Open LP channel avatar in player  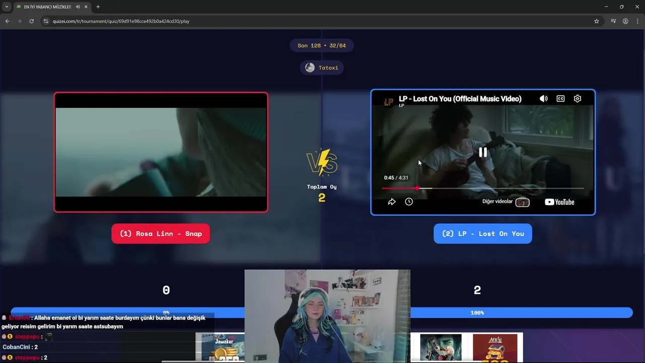(389, 101)
